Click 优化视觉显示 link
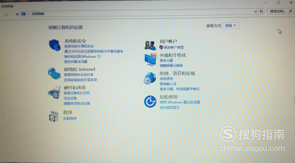Image resolution: width=295 pixels, height=163 pixels. [170, 108]
